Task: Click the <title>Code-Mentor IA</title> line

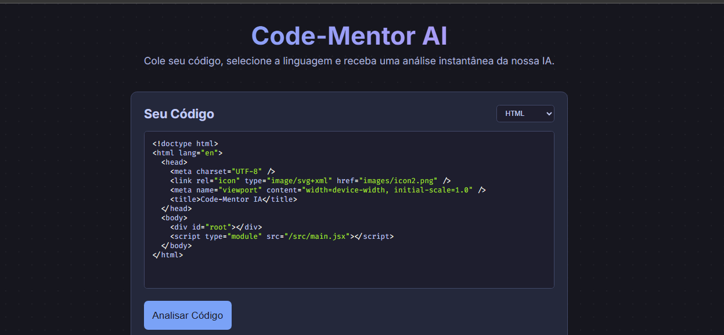Action: coord(233,199)
